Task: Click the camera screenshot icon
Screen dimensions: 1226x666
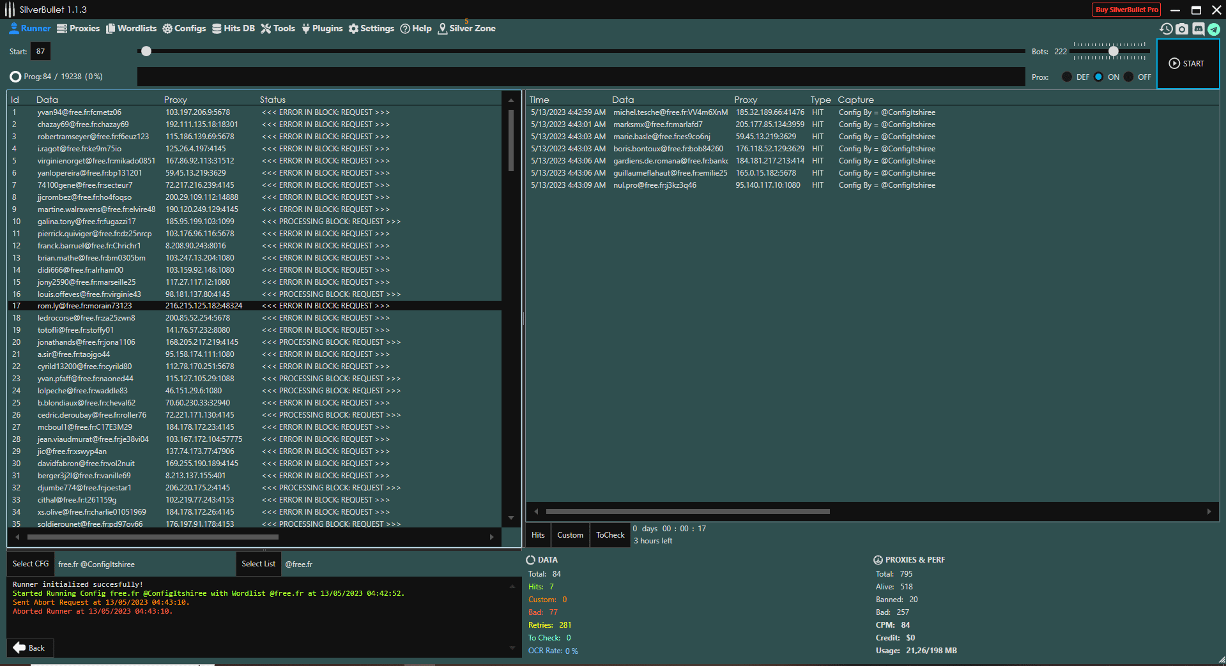Action: coord(1182,29)
